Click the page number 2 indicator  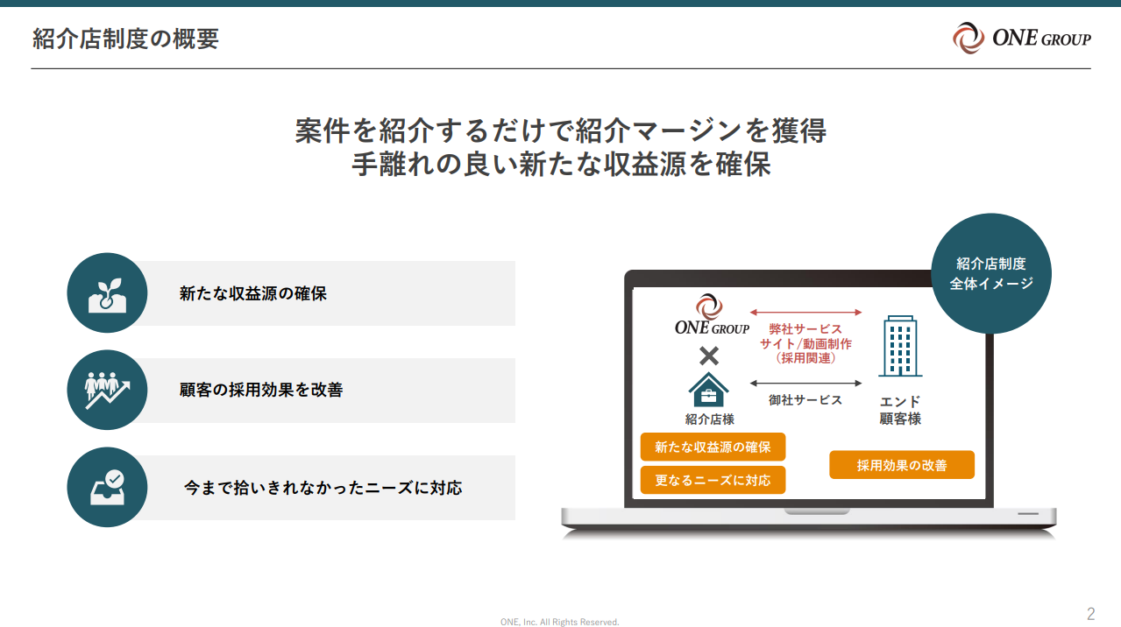[1093, 613]
